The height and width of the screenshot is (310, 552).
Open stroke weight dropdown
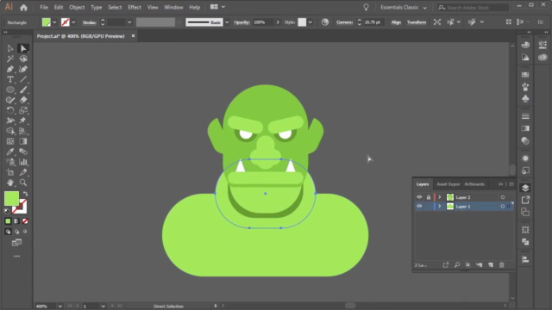(129, 22)
